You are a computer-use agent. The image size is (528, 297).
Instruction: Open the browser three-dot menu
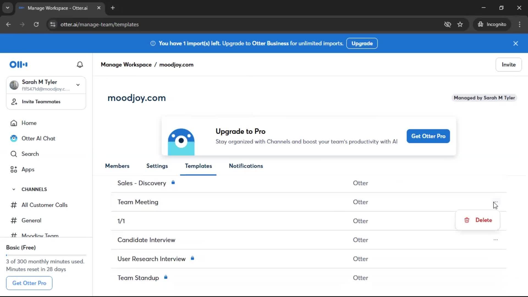pos(519,24)
